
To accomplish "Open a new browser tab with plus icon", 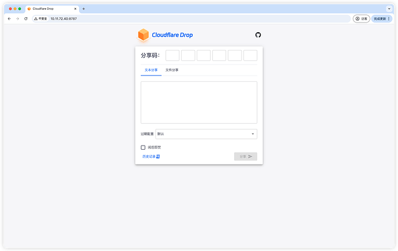I will (x=84, y=9).
